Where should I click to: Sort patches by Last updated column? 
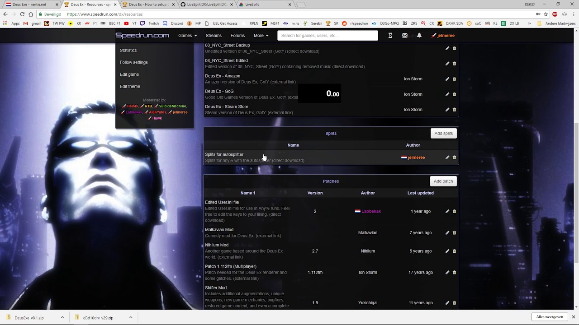pyautogui.click(x=420, y=193)
